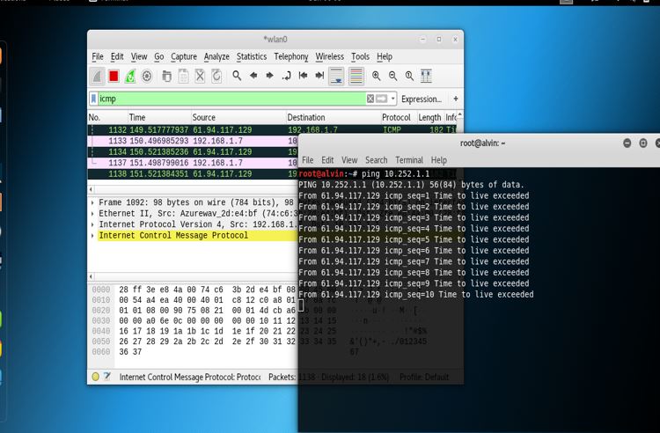
Task: Open the Statistics menu
Action: (252, 56)
